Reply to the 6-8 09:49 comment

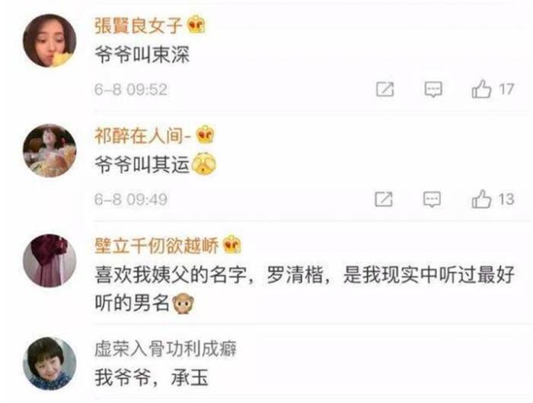[432, 199]
